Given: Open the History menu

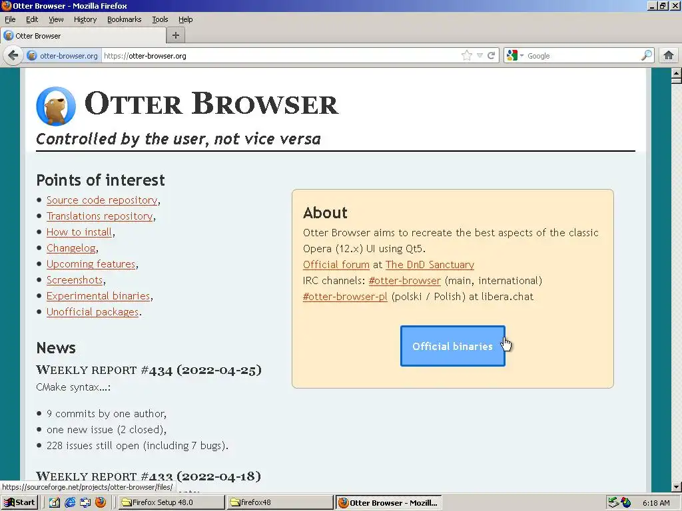Looking at the screenshot, I should 85,19.
